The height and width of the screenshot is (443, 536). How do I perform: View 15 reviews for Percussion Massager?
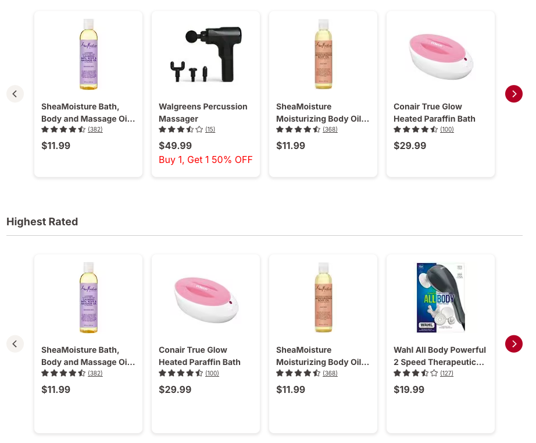[x=210, y=130]
